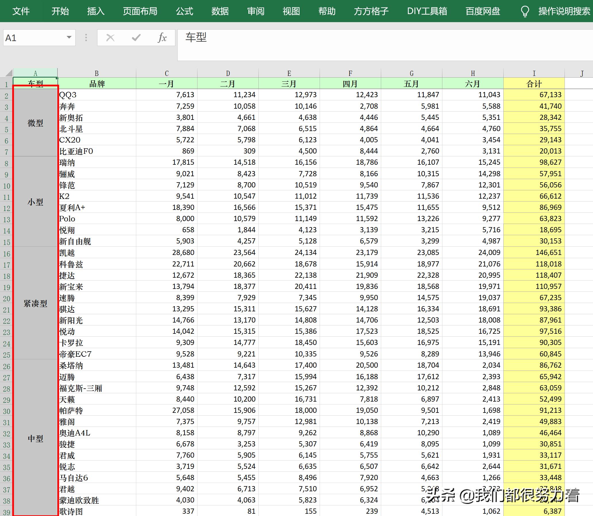Open the 插入 ribbon tab
593x516 pixels.
(x=96, y=11)
